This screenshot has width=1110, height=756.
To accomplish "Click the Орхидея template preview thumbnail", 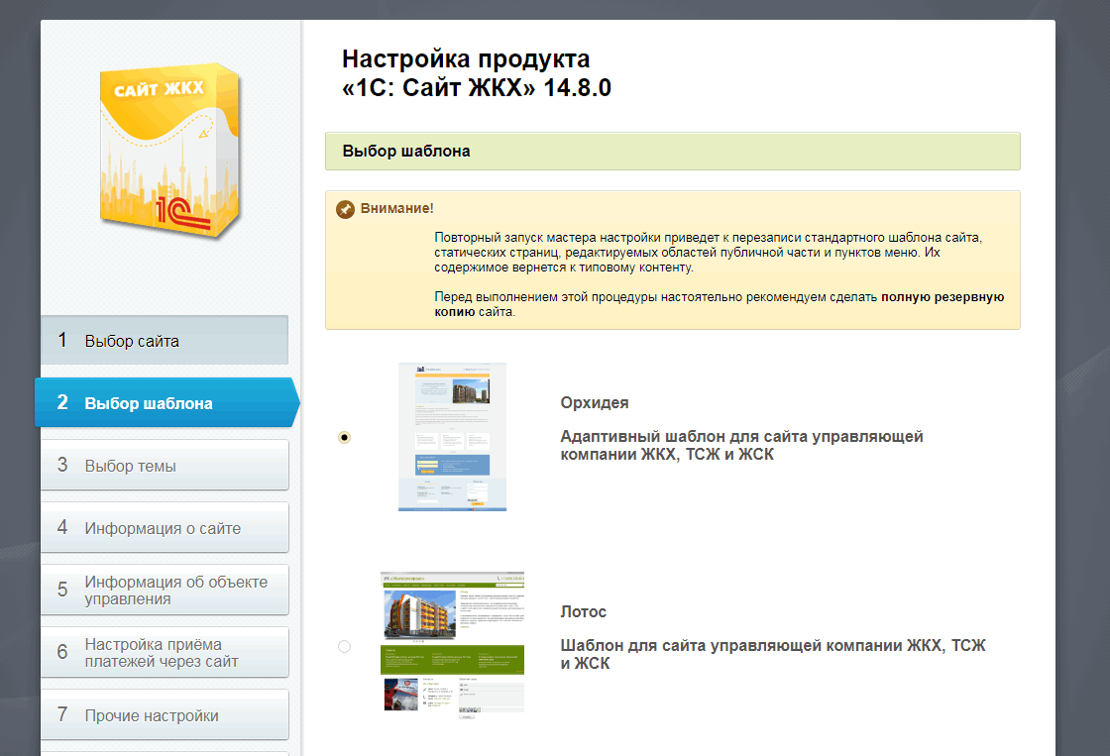I will pos(452,437).
